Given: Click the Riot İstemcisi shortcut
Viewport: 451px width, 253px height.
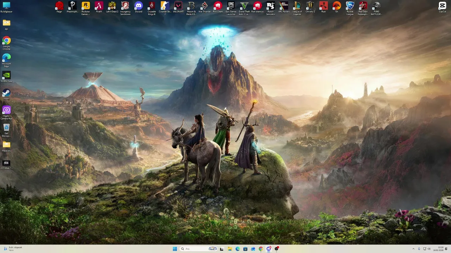Looking at the screenshot, I should click(x=258, y=7).
